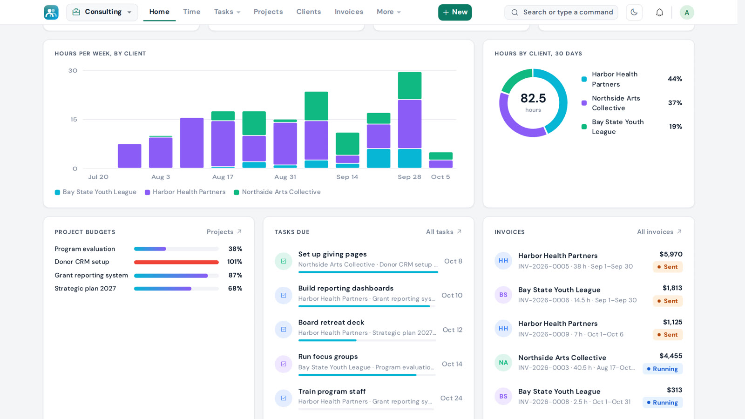The height and width of the screenshot is (419, 745).
Task: Click Sent status on $5,970 invoice
Action: [x=668, y=267]
